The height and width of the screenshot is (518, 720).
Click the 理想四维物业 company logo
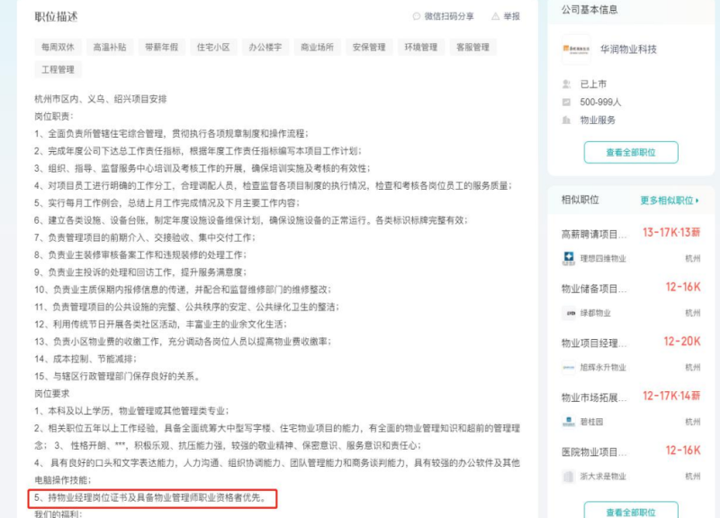pos(569,259)
